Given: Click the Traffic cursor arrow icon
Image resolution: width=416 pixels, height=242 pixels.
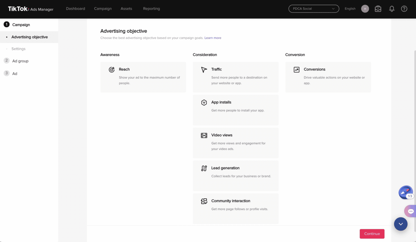Looking at the screenshot, I should click(204, 70).
